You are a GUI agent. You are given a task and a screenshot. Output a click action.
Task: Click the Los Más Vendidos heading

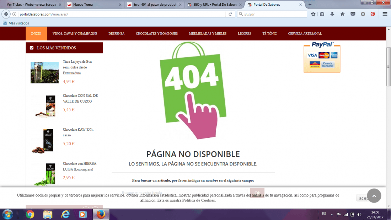pos(57,48)
